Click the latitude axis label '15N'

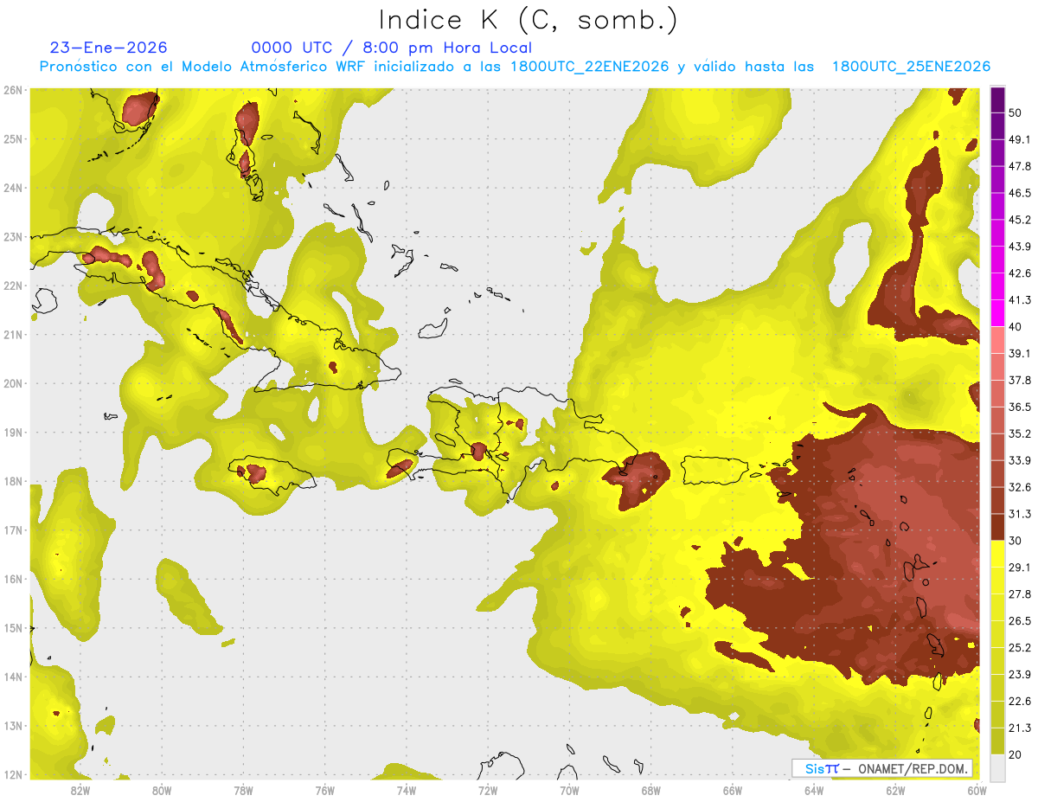click(13, 628)
